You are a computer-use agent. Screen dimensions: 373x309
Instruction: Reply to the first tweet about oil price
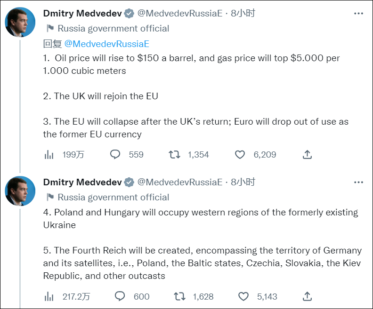click(x=115, y=154)
